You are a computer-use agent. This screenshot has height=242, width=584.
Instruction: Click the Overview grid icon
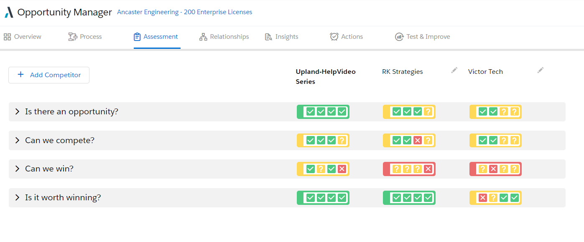coord(7,37)
